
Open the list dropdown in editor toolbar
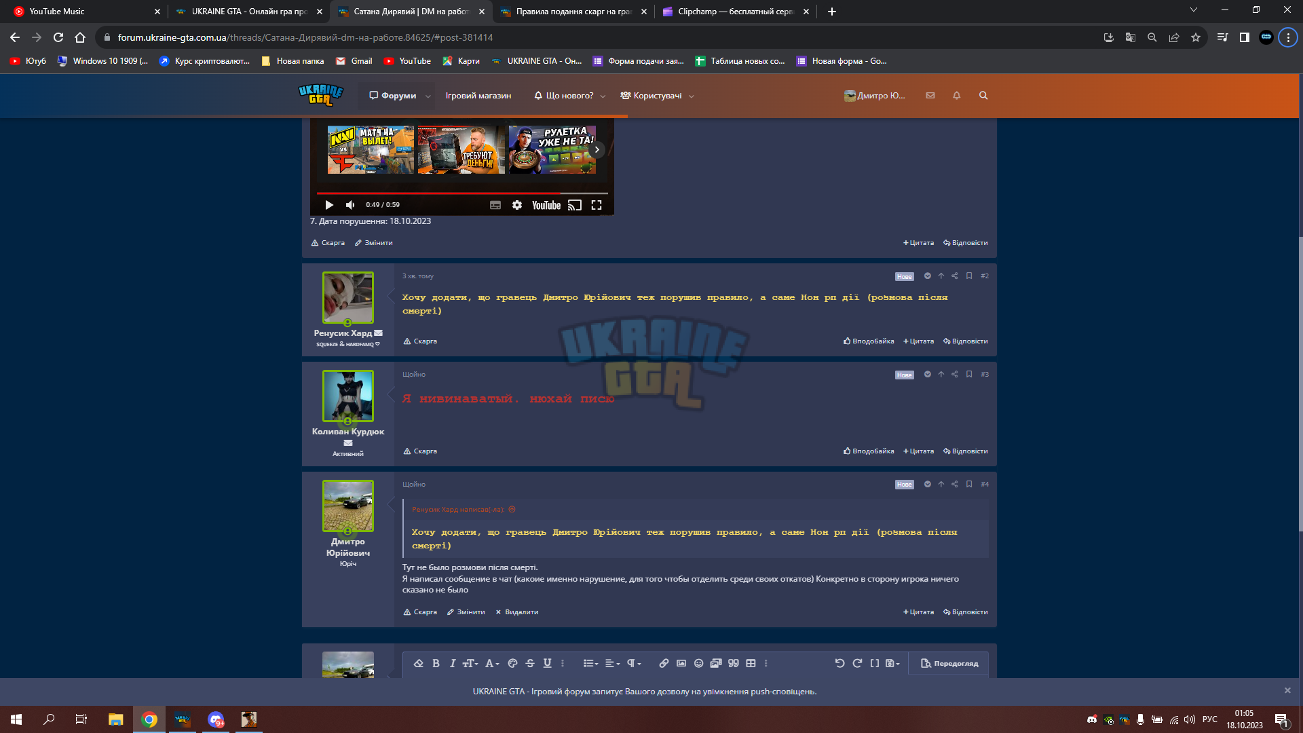point(590,663)
